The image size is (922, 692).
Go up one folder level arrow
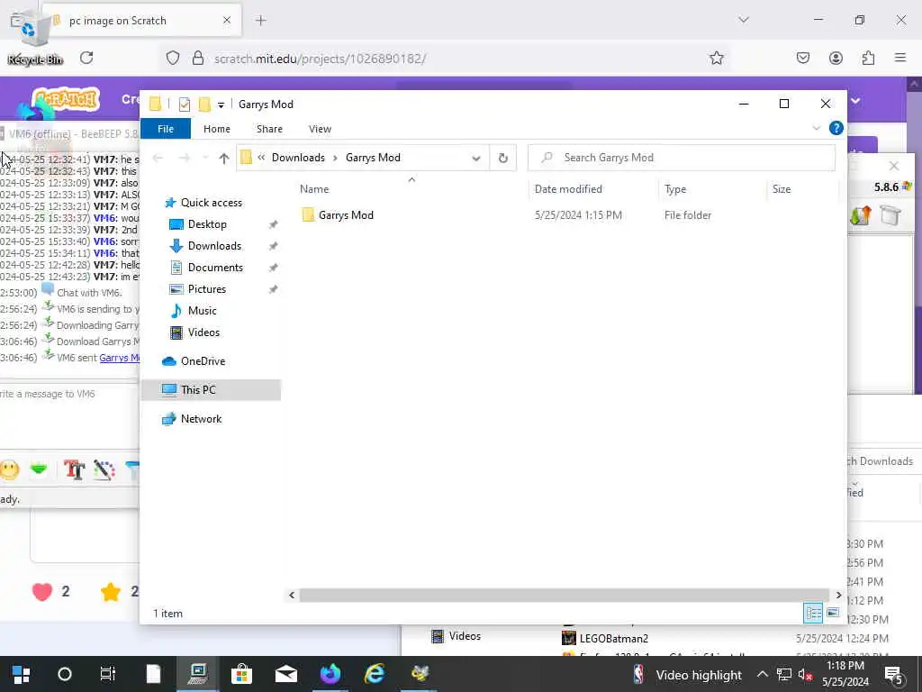tap(223, 158)
